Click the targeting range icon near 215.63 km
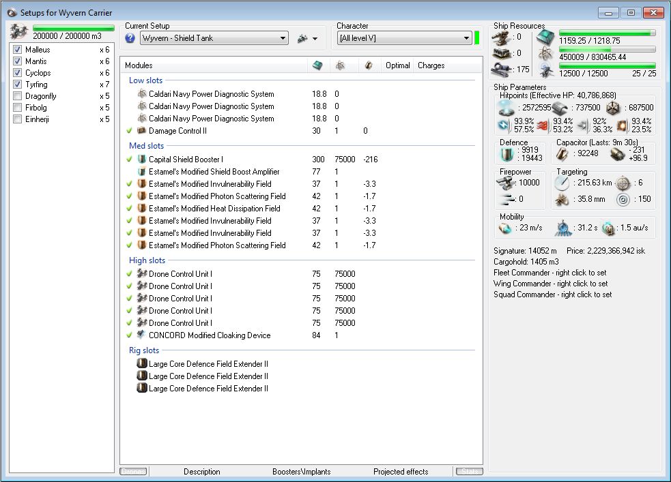The height and width of the screenshot is (482, 671). (x=562, y=183)
